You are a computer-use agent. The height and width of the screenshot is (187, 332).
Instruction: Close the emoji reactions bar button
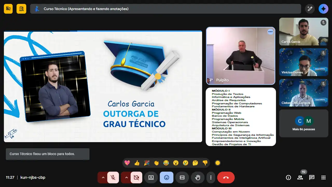click(x=167, y=178)
